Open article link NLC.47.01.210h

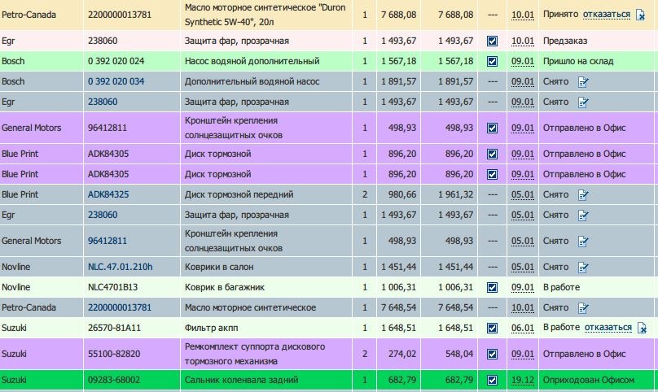[120, 267]
